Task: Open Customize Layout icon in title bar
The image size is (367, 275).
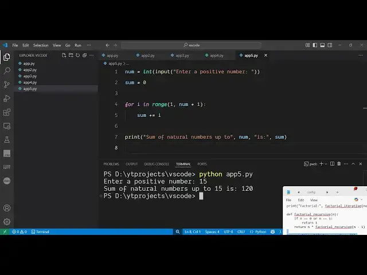Action: 307,45
